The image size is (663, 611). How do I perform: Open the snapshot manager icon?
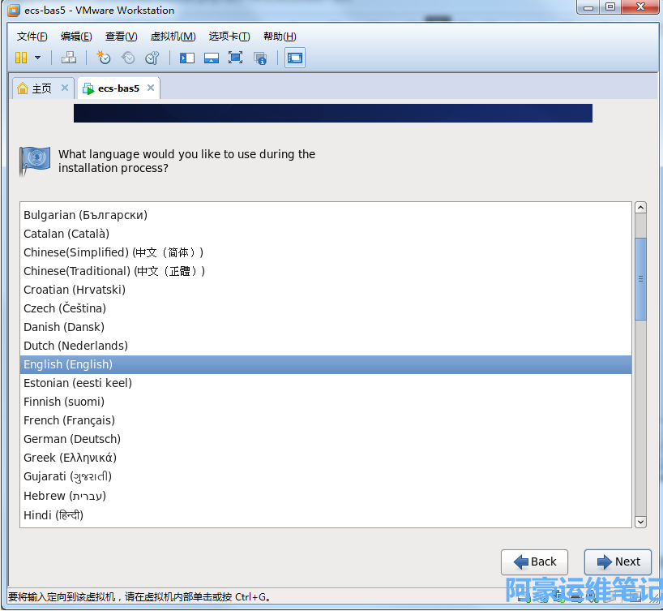coord(152,58)
